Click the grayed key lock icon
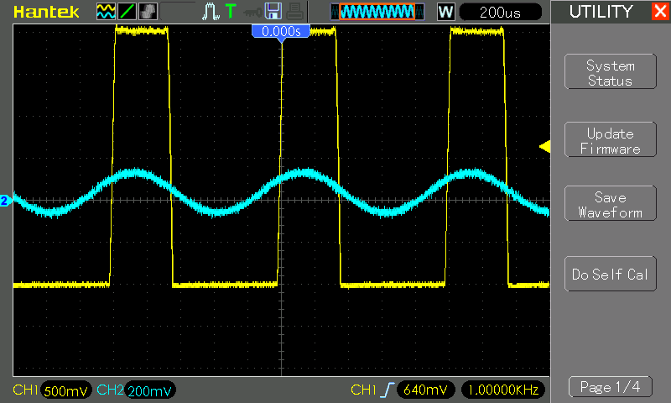This screenshot has height=403, width=671. [252, 13]
